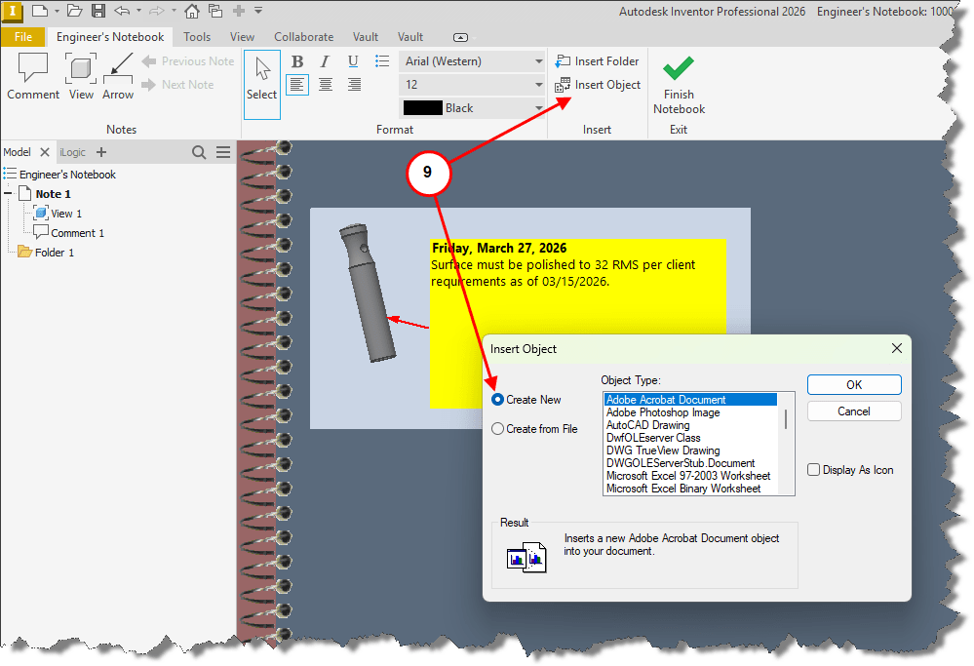Switch to iLogic browser tab
Screen dimensions: 974x666
click(73, 152)
